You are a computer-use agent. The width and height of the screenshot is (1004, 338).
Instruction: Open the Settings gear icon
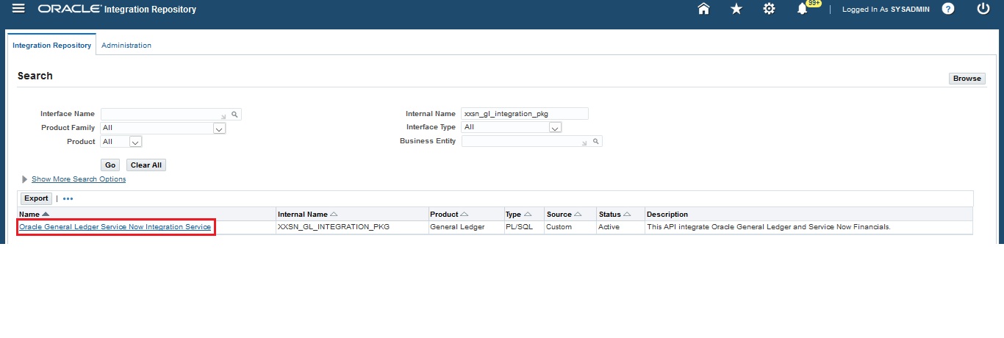(769, 9)
